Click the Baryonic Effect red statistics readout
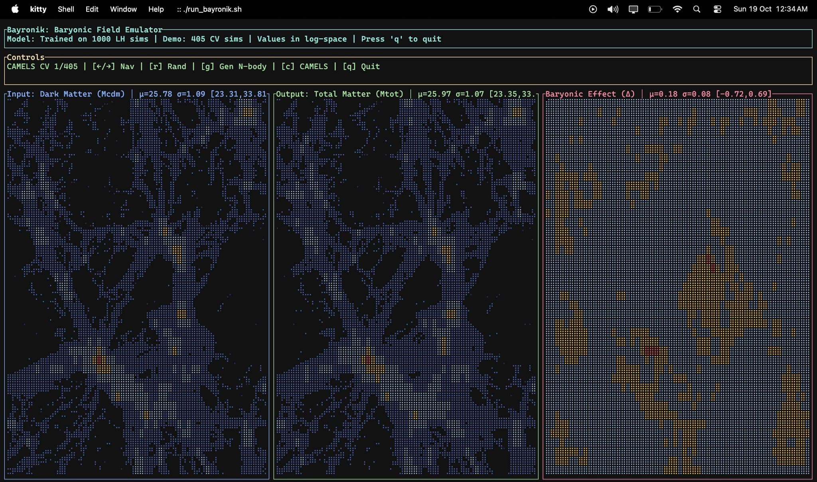Screen dimensions: 817x482 coord(710,94)
